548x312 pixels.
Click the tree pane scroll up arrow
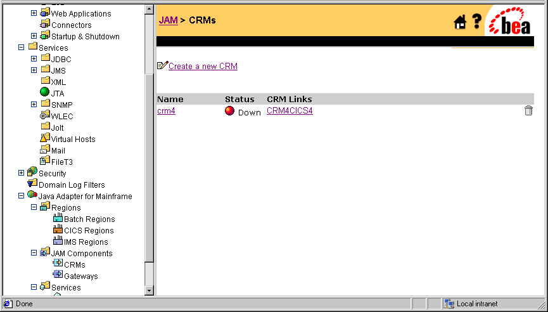(150, 10)
